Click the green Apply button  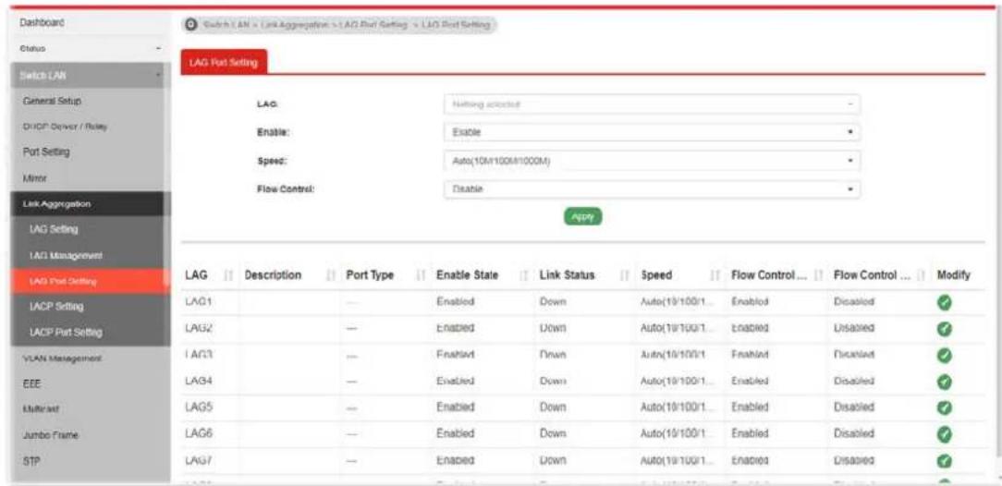(x=582, y=216)
